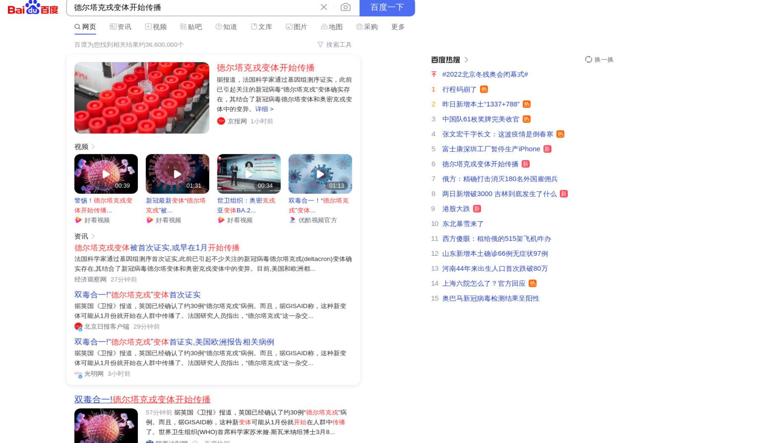
Task: Open hot search 富士康深圳工厂暂停生产iPhone
Action: pos(491,149)
